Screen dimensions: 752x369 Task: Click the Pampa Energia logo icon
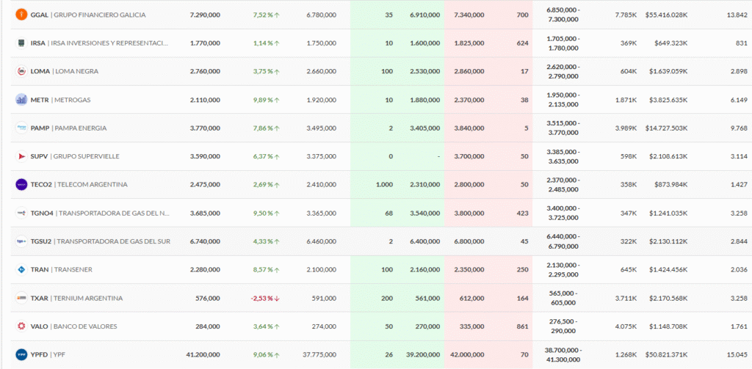(x=21, y=128)
